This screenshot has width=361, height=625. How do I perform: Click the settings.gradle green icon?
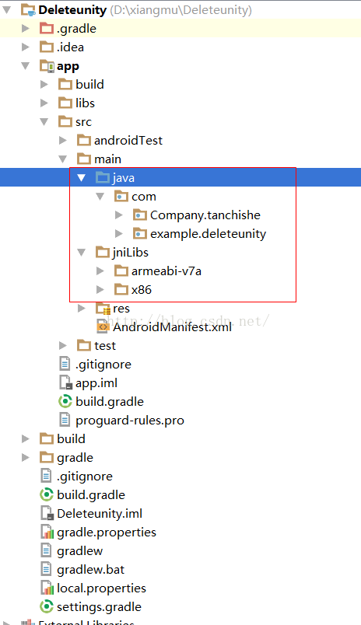pyautogui.click(x=47, y=606)
